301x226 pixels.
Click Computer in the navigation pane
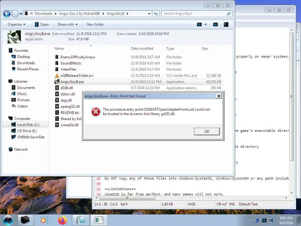(22, 119)
